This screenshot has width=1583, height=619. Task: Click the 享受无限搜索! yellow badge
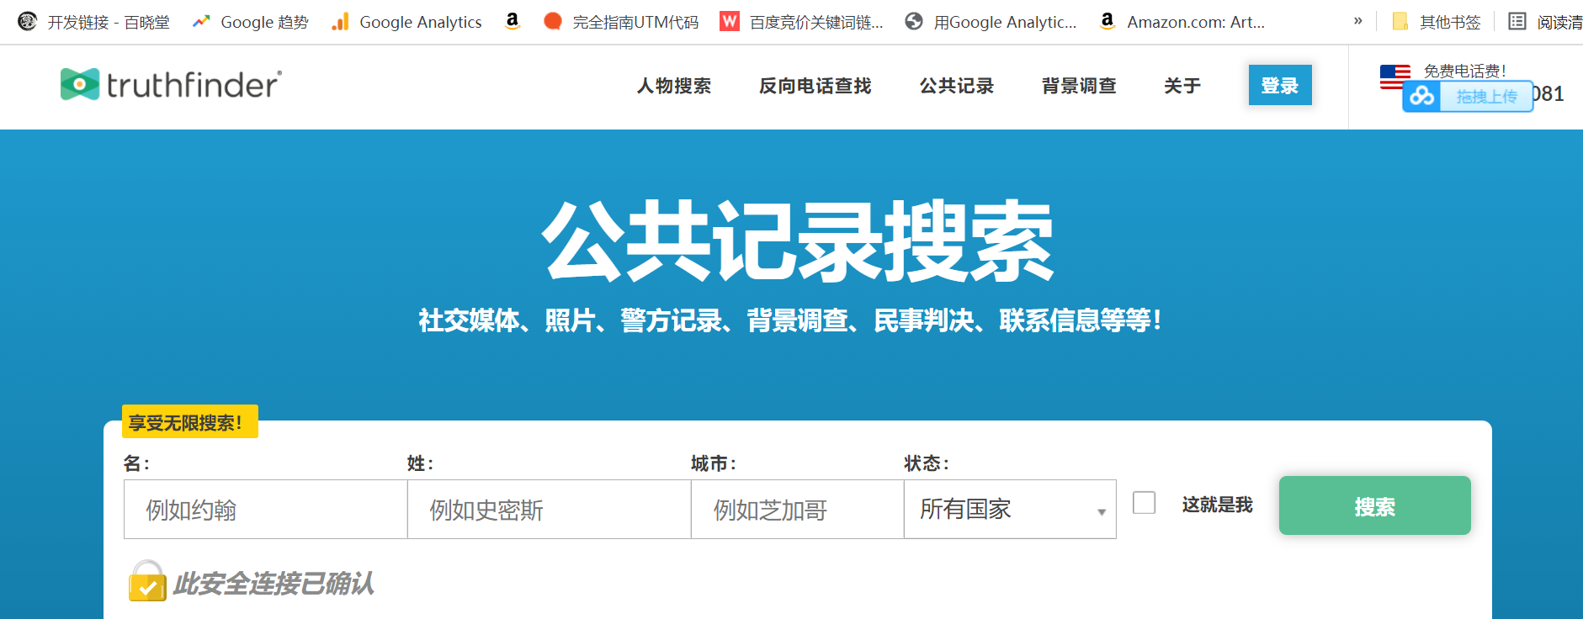click(x=190, y=421)
